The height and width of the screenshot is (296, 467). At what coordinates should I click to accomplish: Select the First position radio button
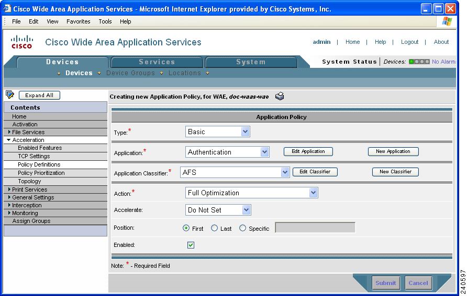click(x=186, y=228)
